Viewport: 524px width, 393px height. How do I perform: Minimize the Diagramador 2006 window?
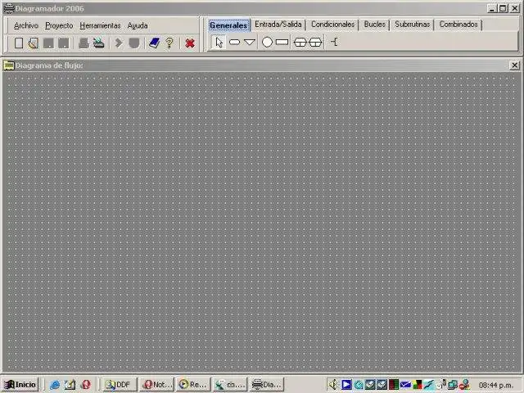[x=491, y=9]
